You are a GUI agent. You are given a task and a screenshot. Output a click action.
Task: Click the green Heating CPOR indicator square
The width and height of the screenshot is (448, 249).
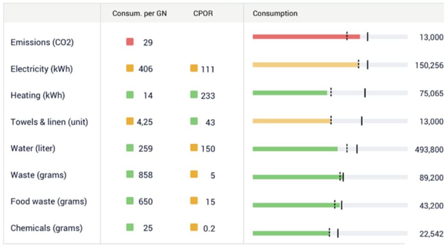pyautogui.click(x=194, y=94)
